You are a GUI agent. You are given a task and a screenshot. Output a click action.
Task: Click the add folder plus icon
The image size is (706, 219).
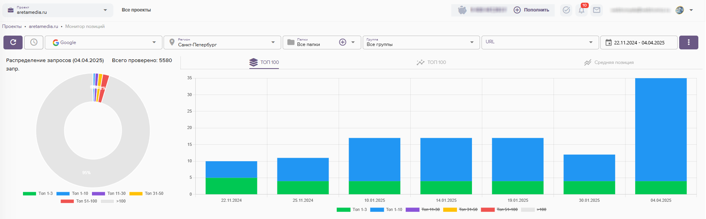click(342, 42)
